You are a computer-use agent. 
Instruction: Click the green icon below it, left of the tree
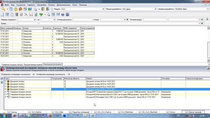pos(2,82)
